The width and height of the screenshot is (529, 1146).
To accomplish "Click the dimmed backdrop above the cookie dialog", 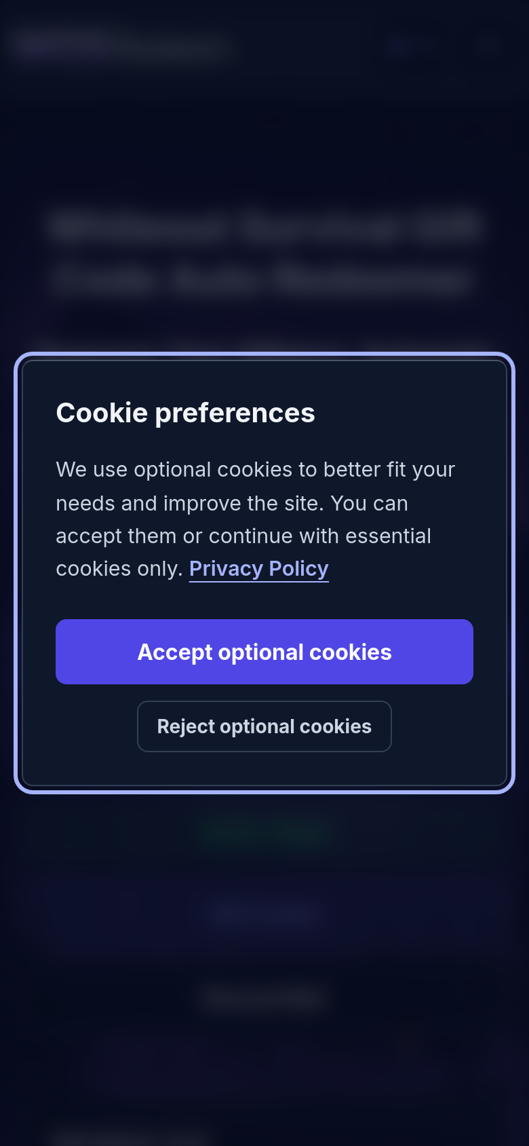I will click(x=264, y=136).
